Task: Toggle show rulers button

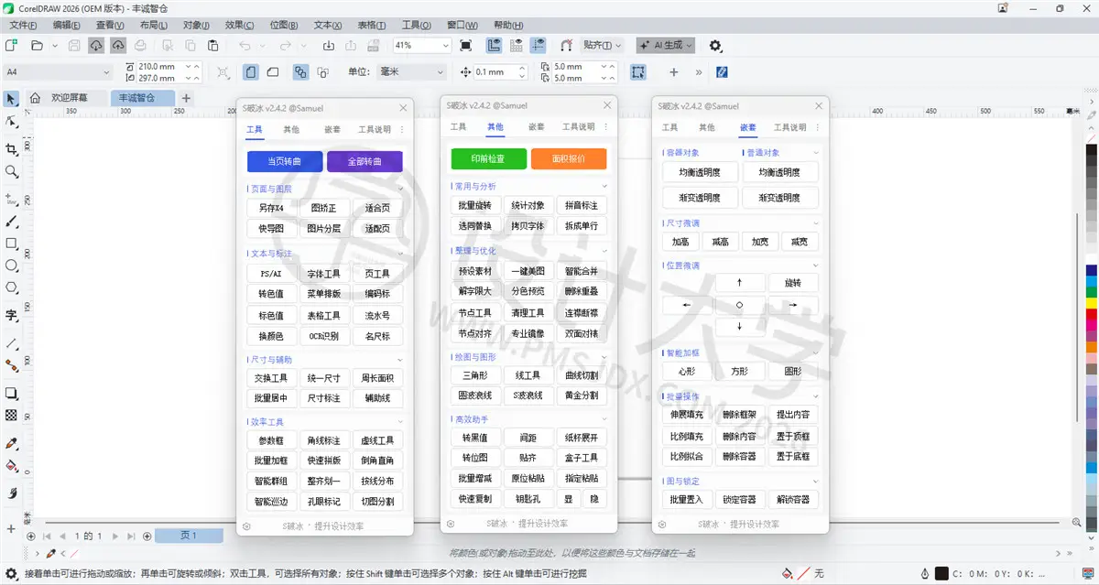Action: 495,45
